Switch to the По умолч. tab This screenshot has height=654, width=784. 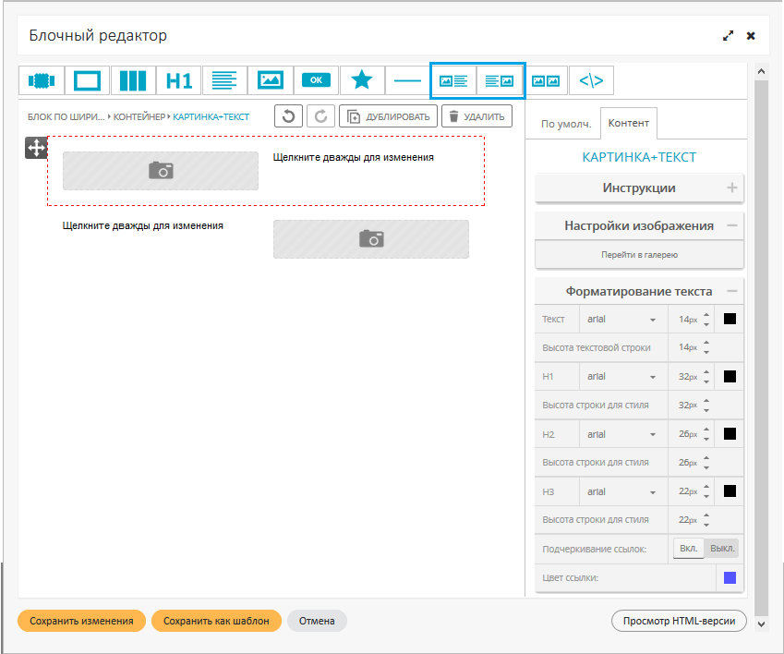pyautogui.click(x=565, y=124)
